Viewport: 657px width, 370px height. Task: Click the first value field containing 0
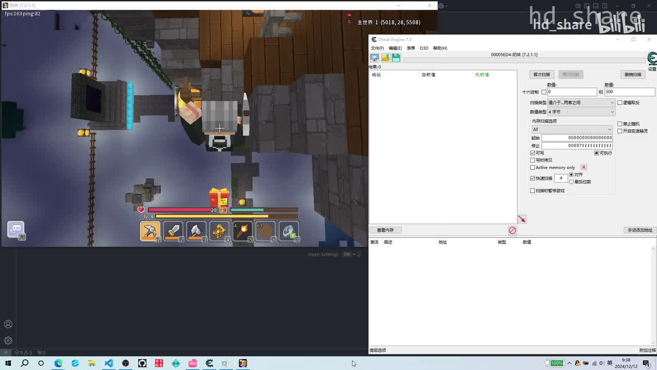pos(572,92)
